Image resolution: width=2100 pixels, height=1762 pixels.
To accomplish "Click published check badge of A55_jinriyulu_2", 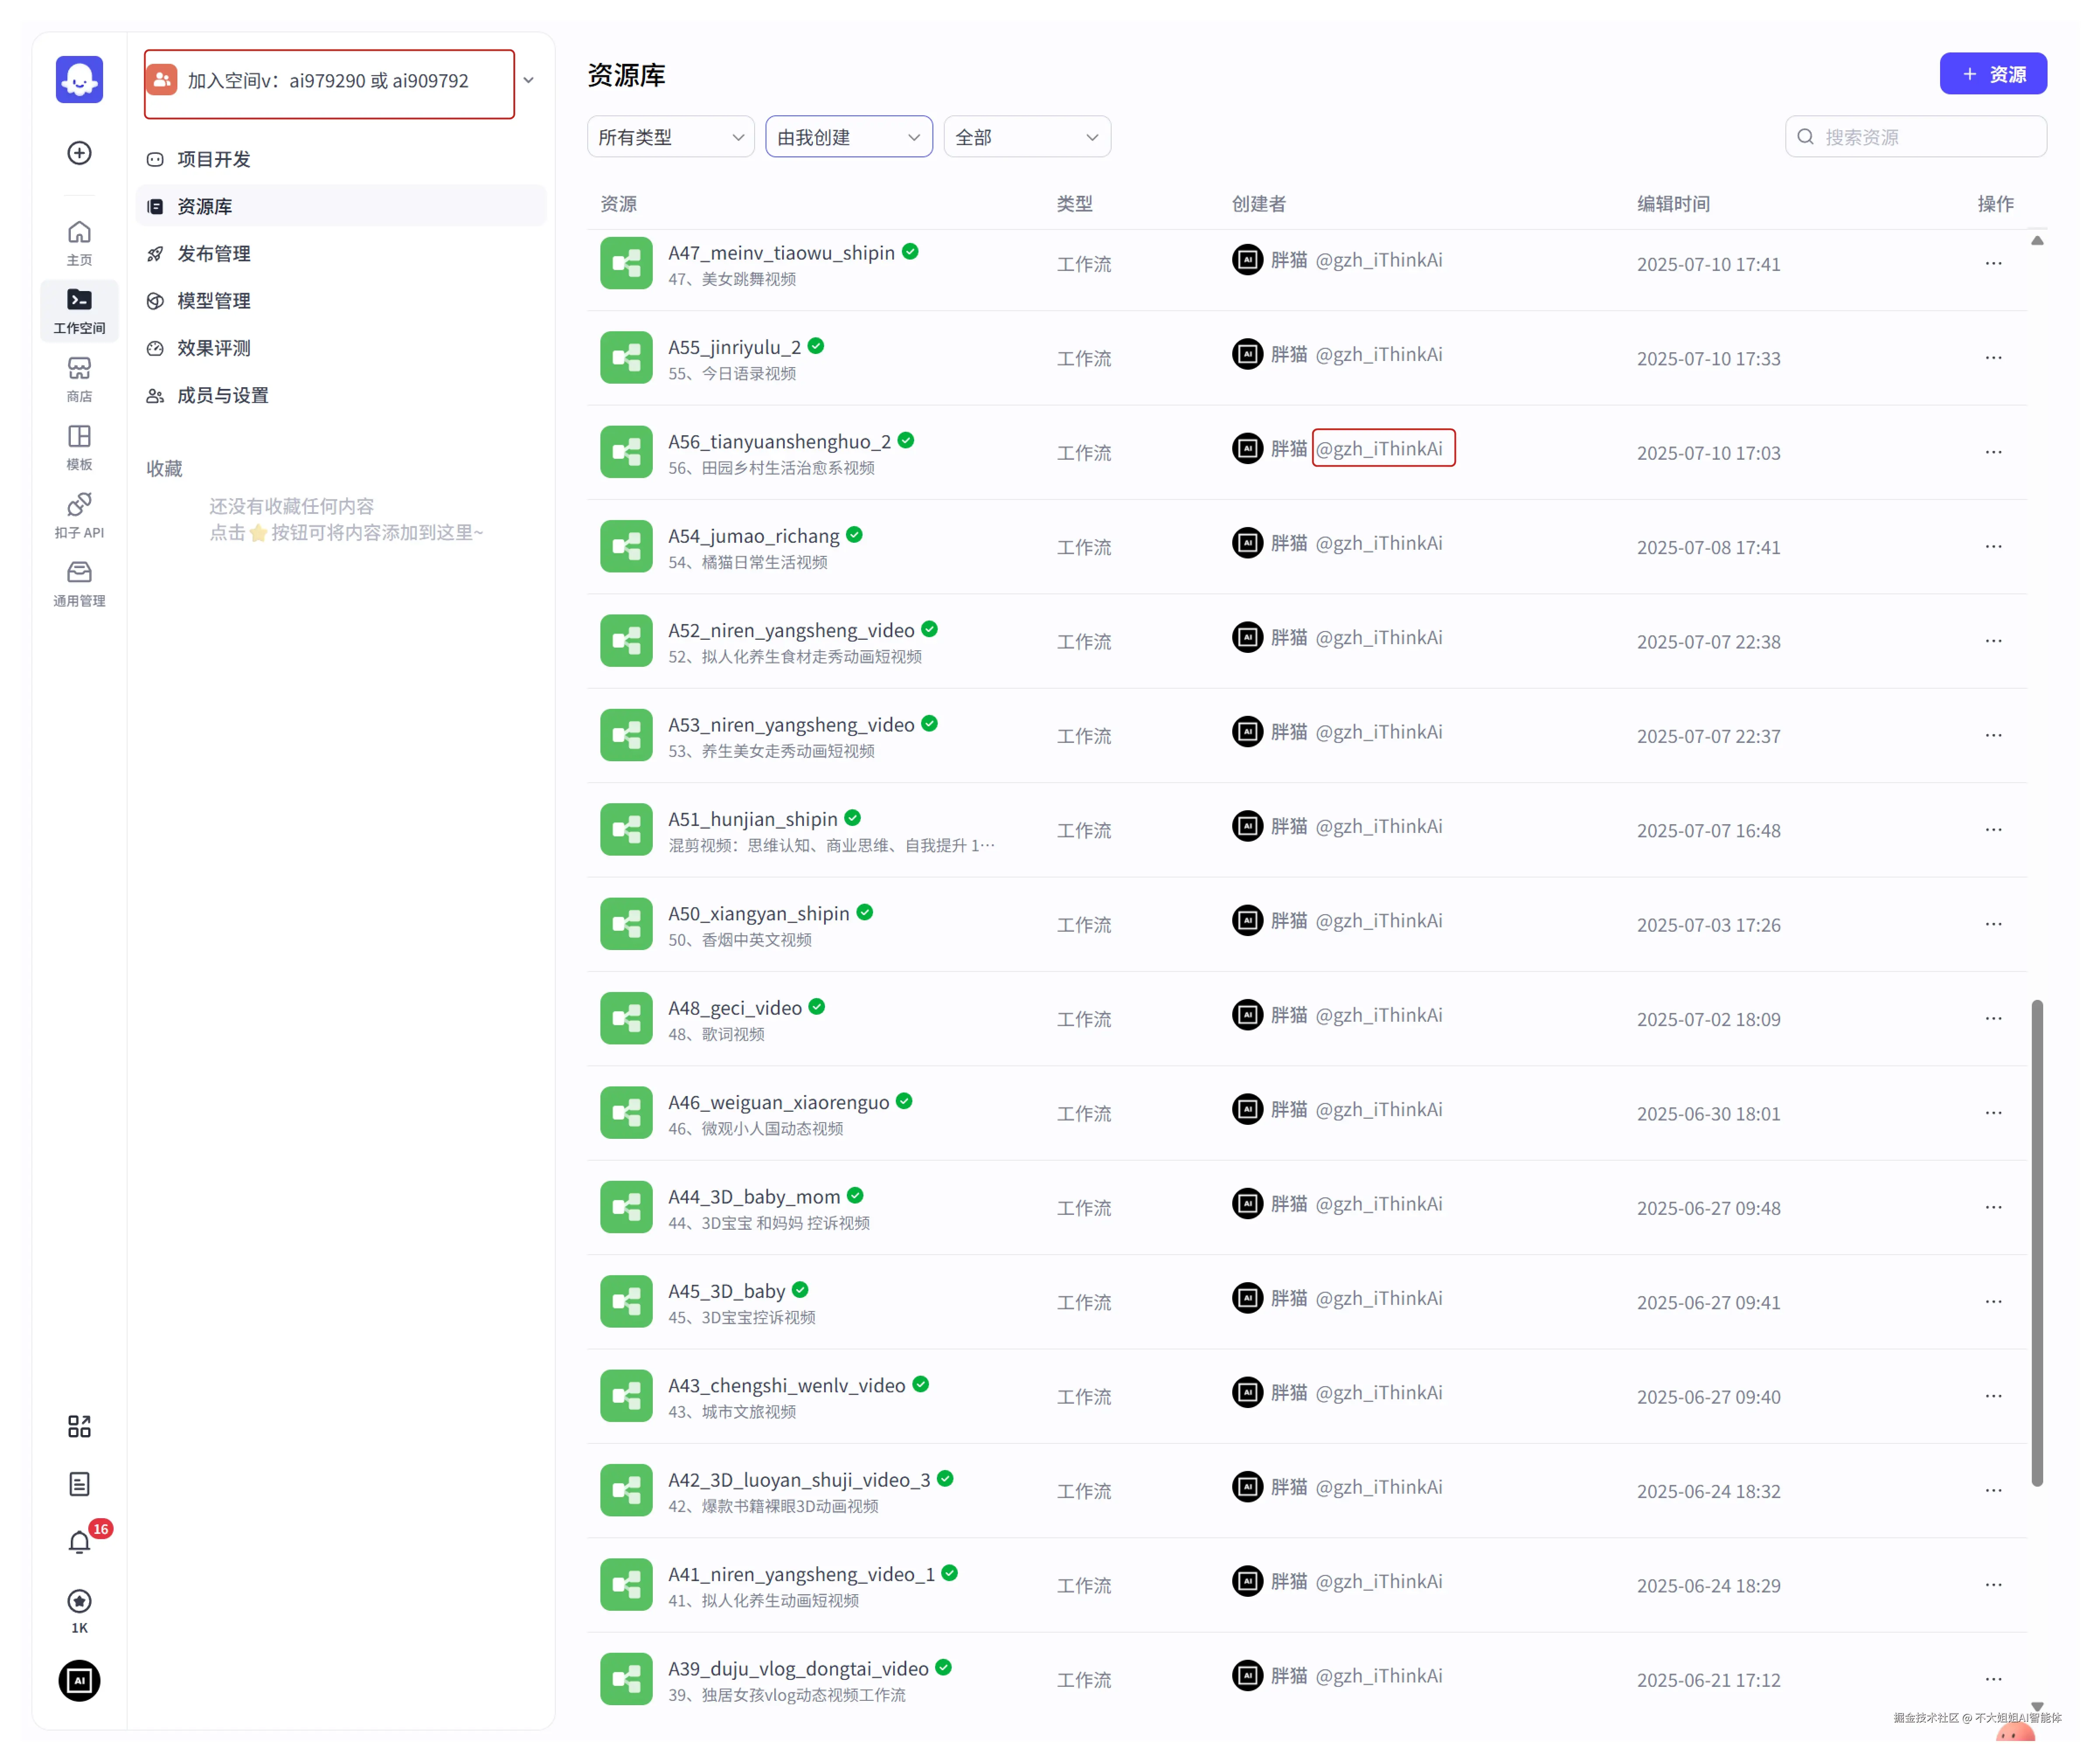I will pos(816,346).
